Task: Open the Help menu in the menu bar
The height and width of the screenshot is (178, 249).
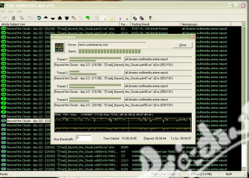Action: pyautogui.click(x=20, y=12)
